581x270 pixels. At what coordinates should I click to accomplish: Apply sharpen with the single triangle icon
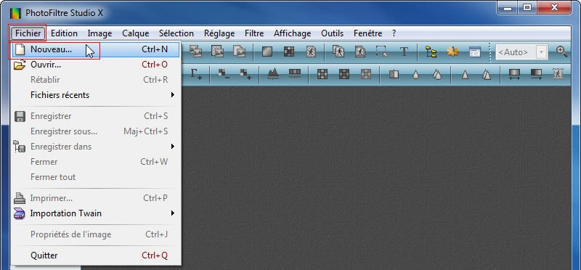(x=465, y=75)
